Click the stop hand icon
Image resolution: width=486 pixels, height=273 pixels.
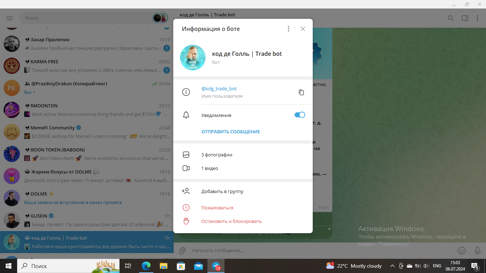click(186, 221)
